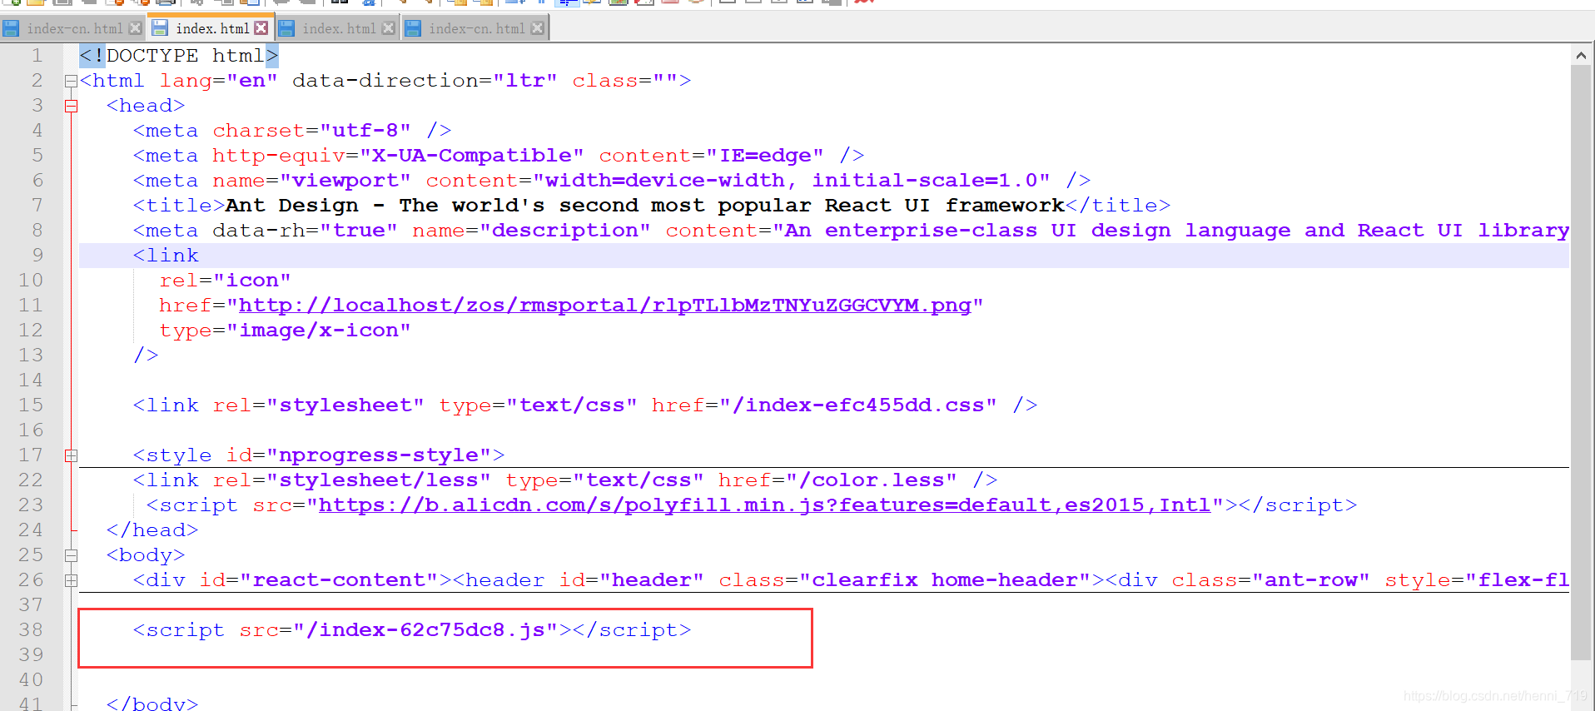1595x711 pixels.
Task: Click the closing head tag text
Action: point(152,530)
